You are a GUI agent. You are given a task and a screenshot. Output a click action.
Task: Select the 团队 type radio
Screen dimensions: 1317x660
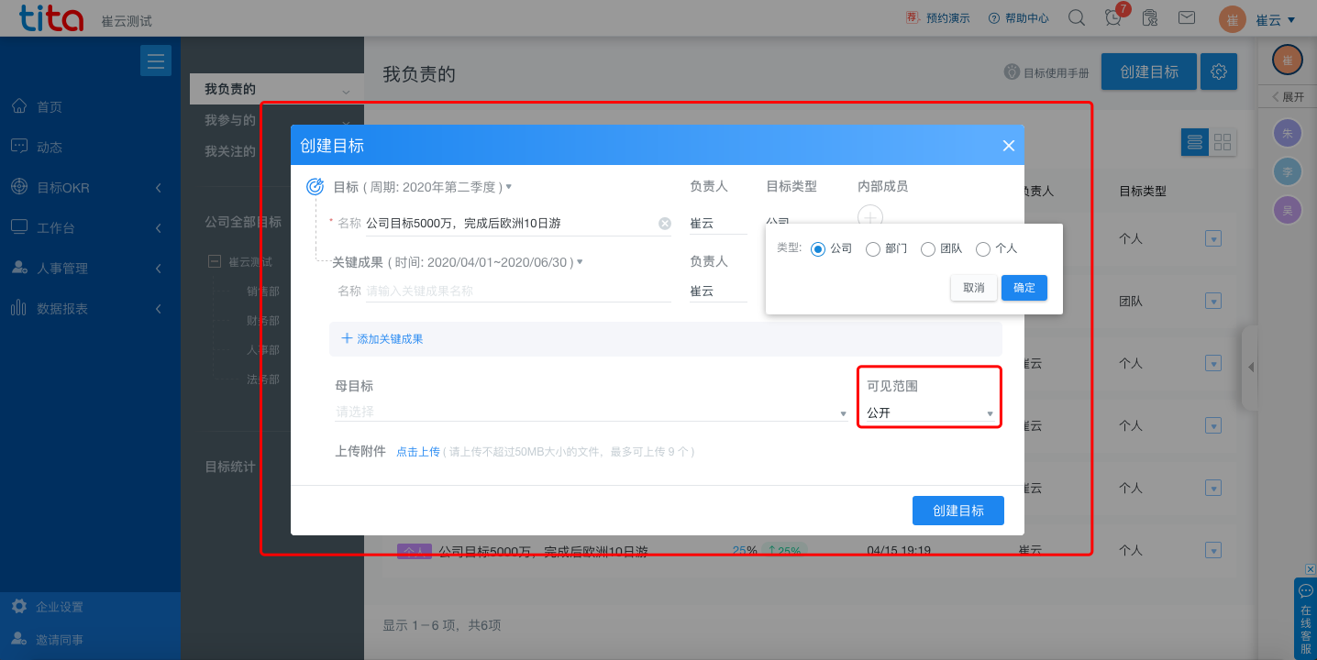tap(928, 248)
